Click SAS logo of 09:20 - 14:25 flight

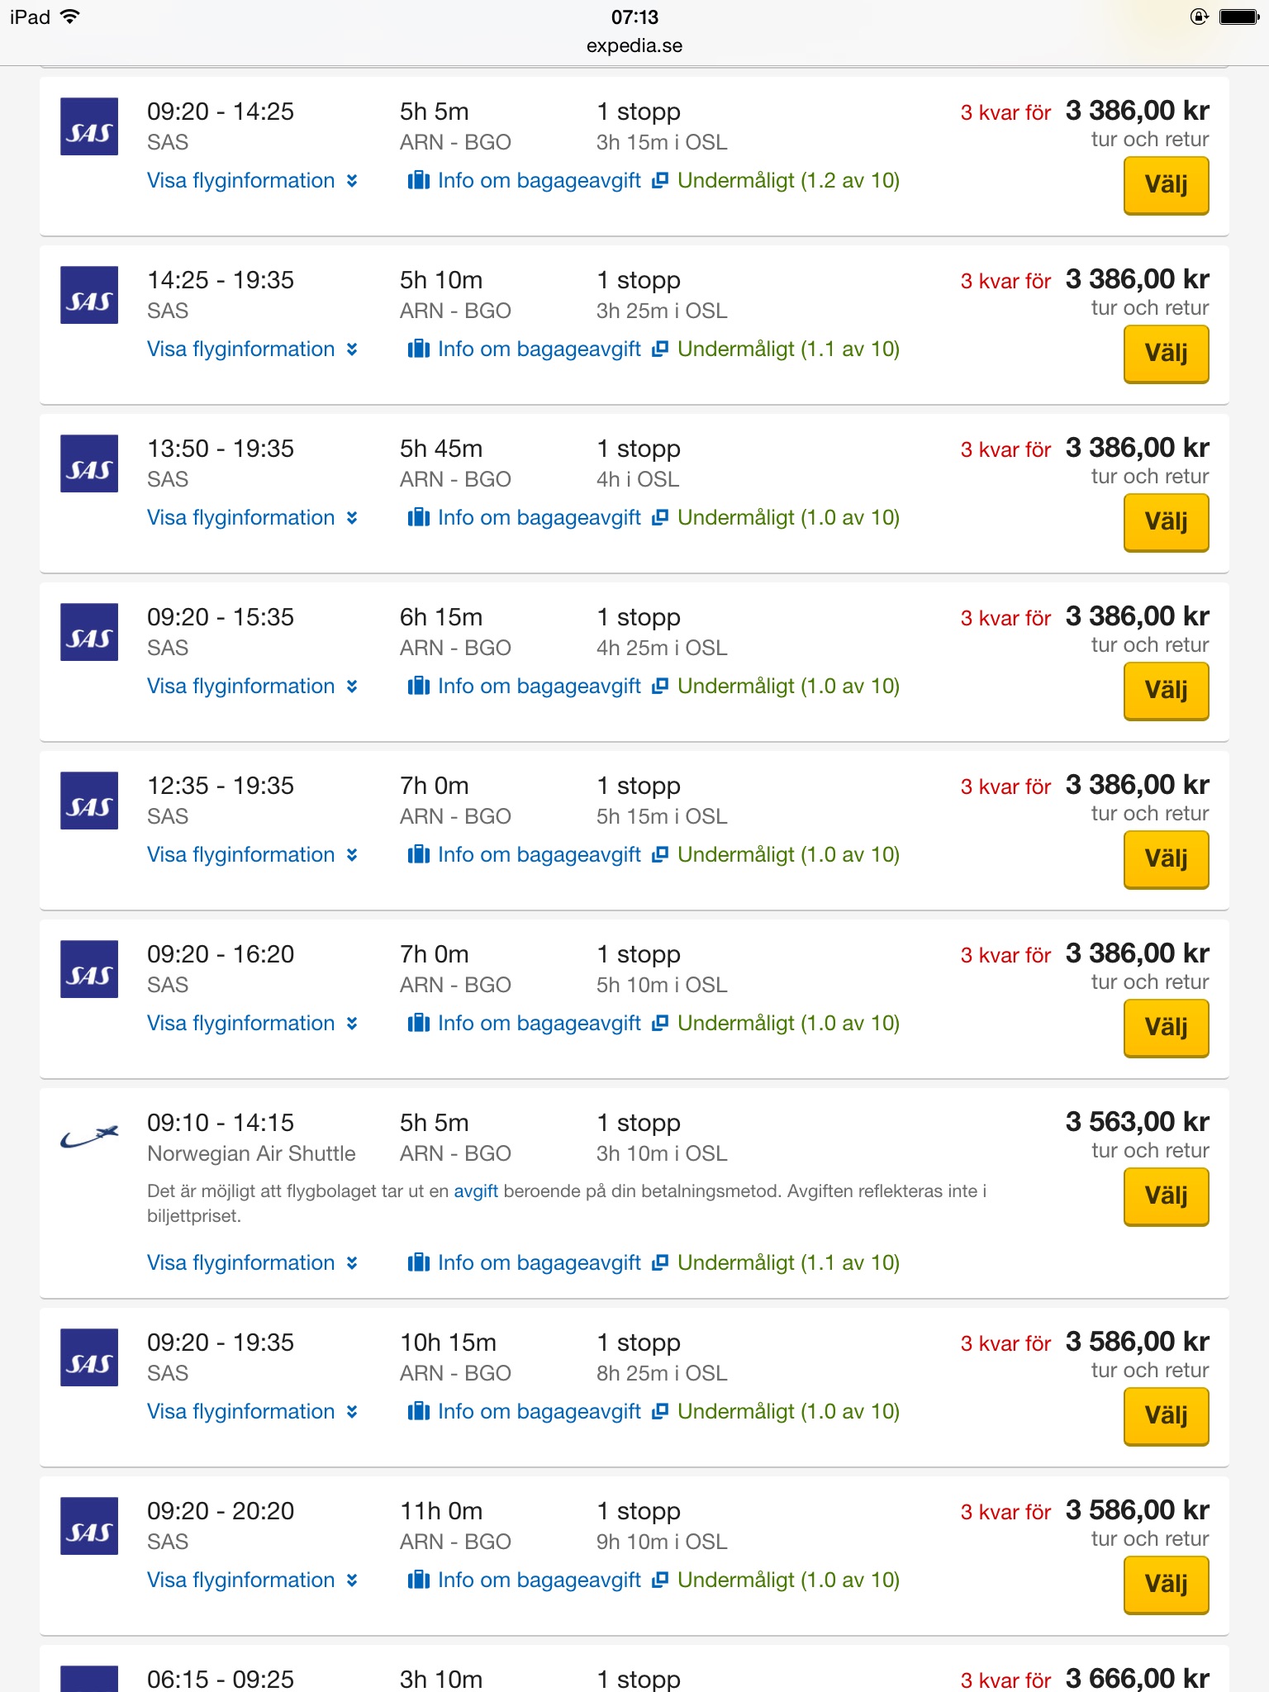(89, 126)
